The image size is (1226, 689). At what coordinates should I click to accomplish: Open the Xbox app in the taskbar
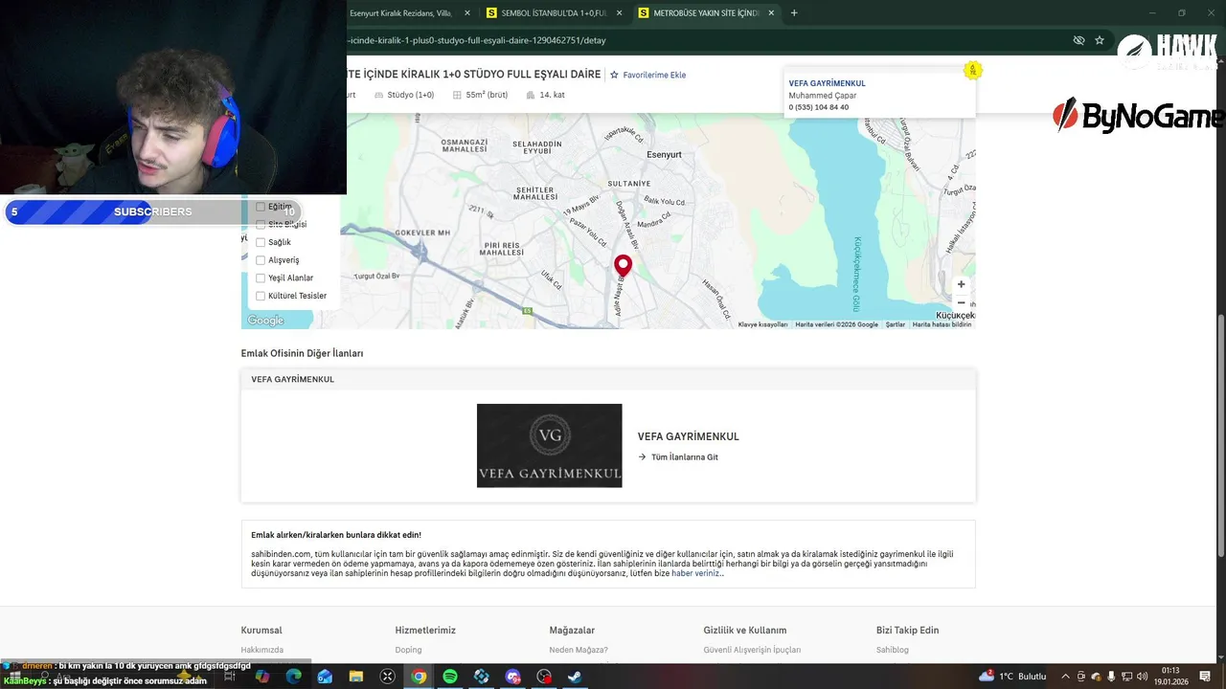[x=388, y=677]
